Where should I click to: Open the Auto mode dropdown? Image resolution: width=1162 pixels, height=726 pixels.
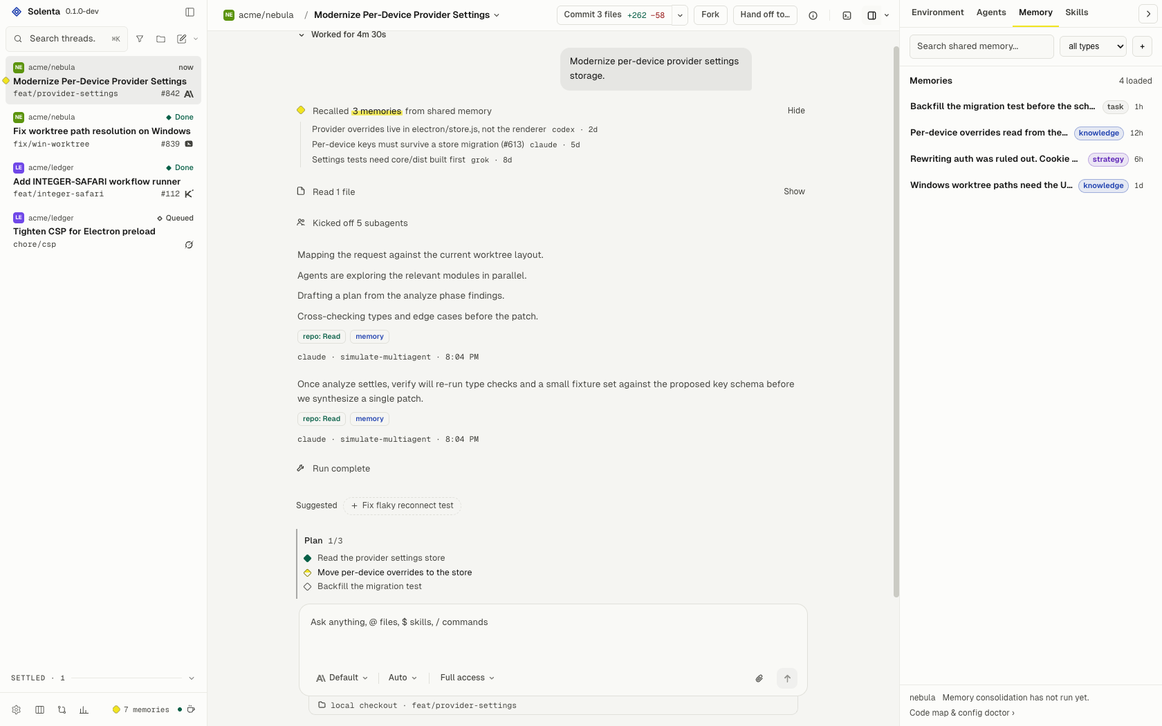pos(403,678)
